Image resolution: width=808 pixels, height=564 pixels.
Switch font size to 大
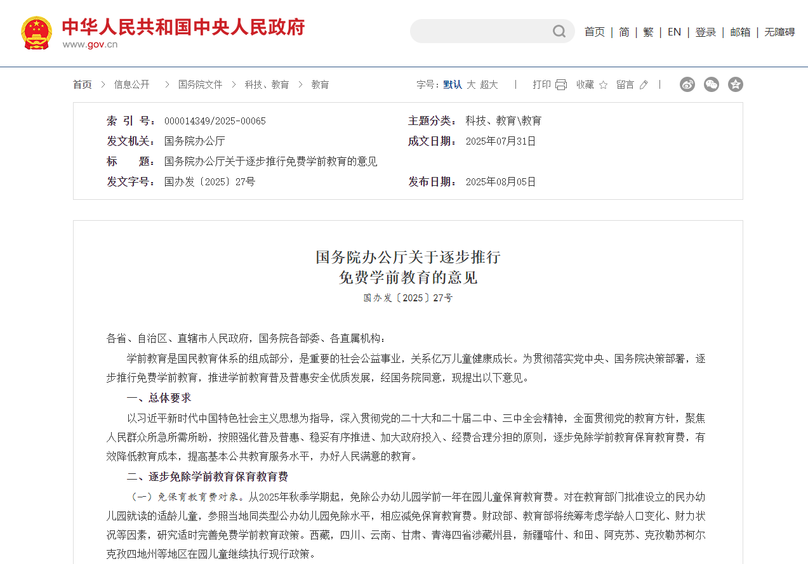pos(471,85)
